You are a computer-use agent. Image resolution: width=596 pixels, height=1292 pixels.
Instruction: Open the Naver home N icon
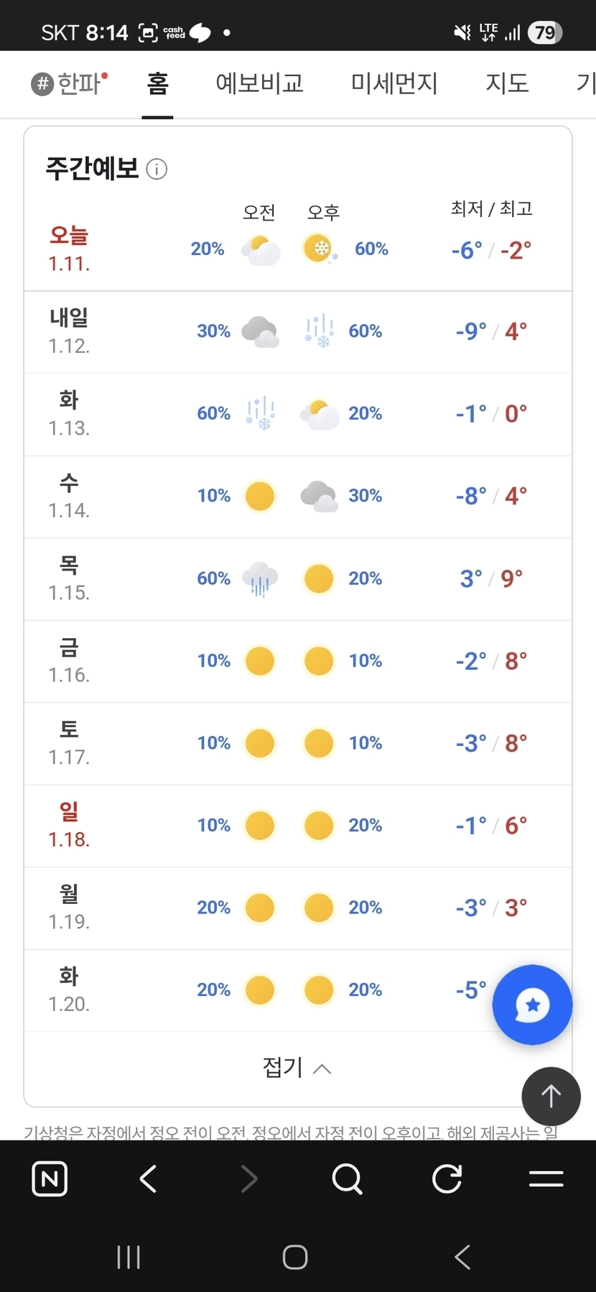point(50,1178)
